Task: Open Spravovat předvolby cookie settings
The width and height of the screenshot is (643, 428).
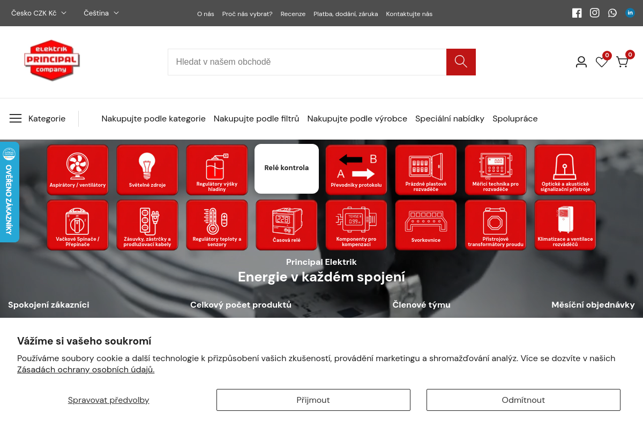Action: [109, 400]
